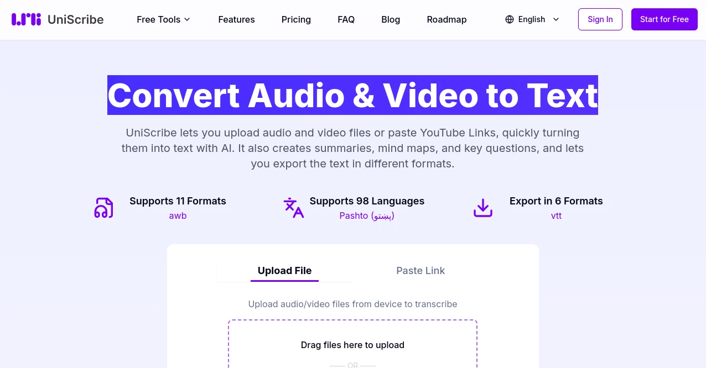The image size is (706, 368).
Task: Click the UniScribe logo icon
Action: [x=26, y=19]
